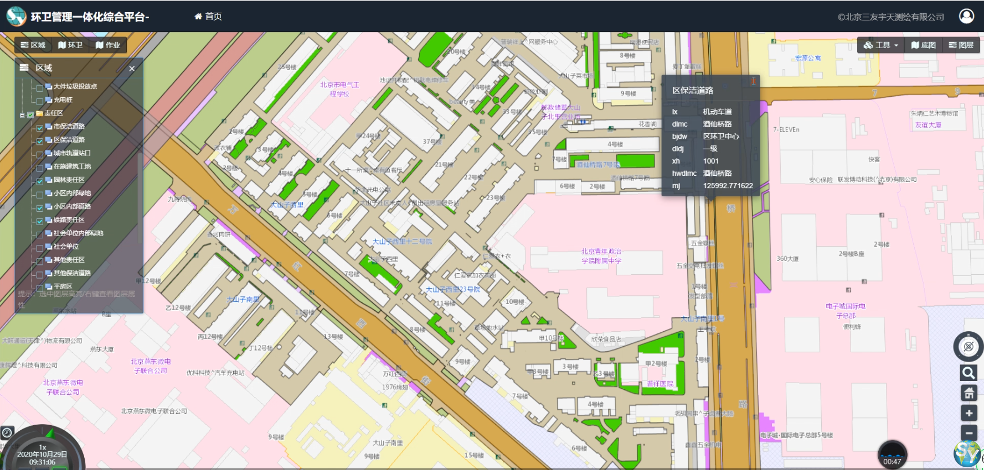
Task: Uncheck the 责任区 folder checkbox
Action: point(30,114)
